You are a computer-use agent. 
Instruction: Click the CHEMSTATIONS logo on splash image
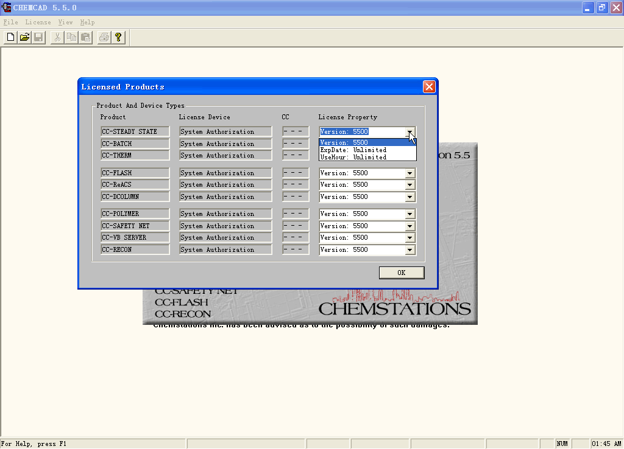click(x=395, y=308)
